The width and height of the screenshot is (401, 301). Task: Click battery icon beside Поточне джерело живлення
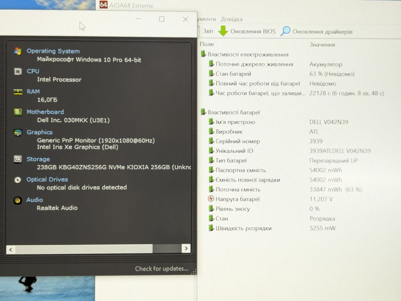tap(211, 64)
